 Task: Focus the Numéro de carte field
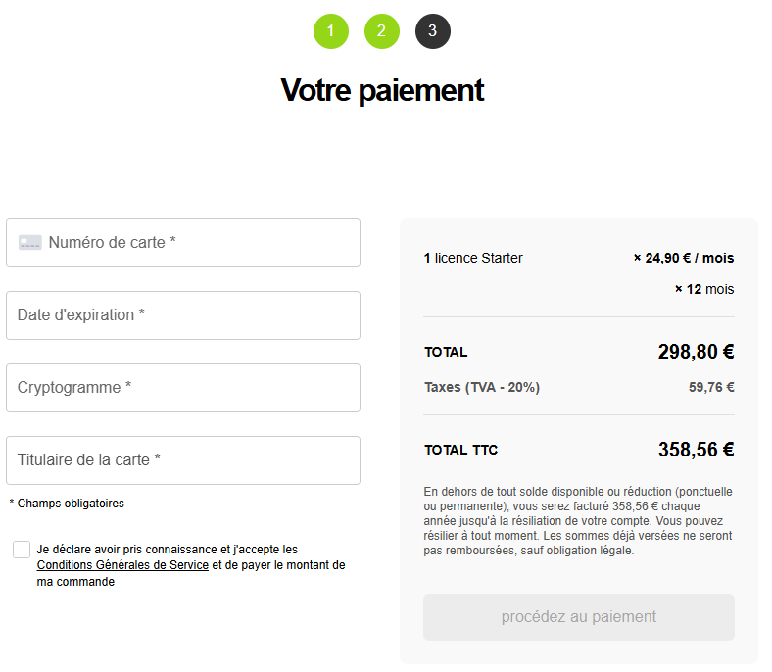point(196,243)
